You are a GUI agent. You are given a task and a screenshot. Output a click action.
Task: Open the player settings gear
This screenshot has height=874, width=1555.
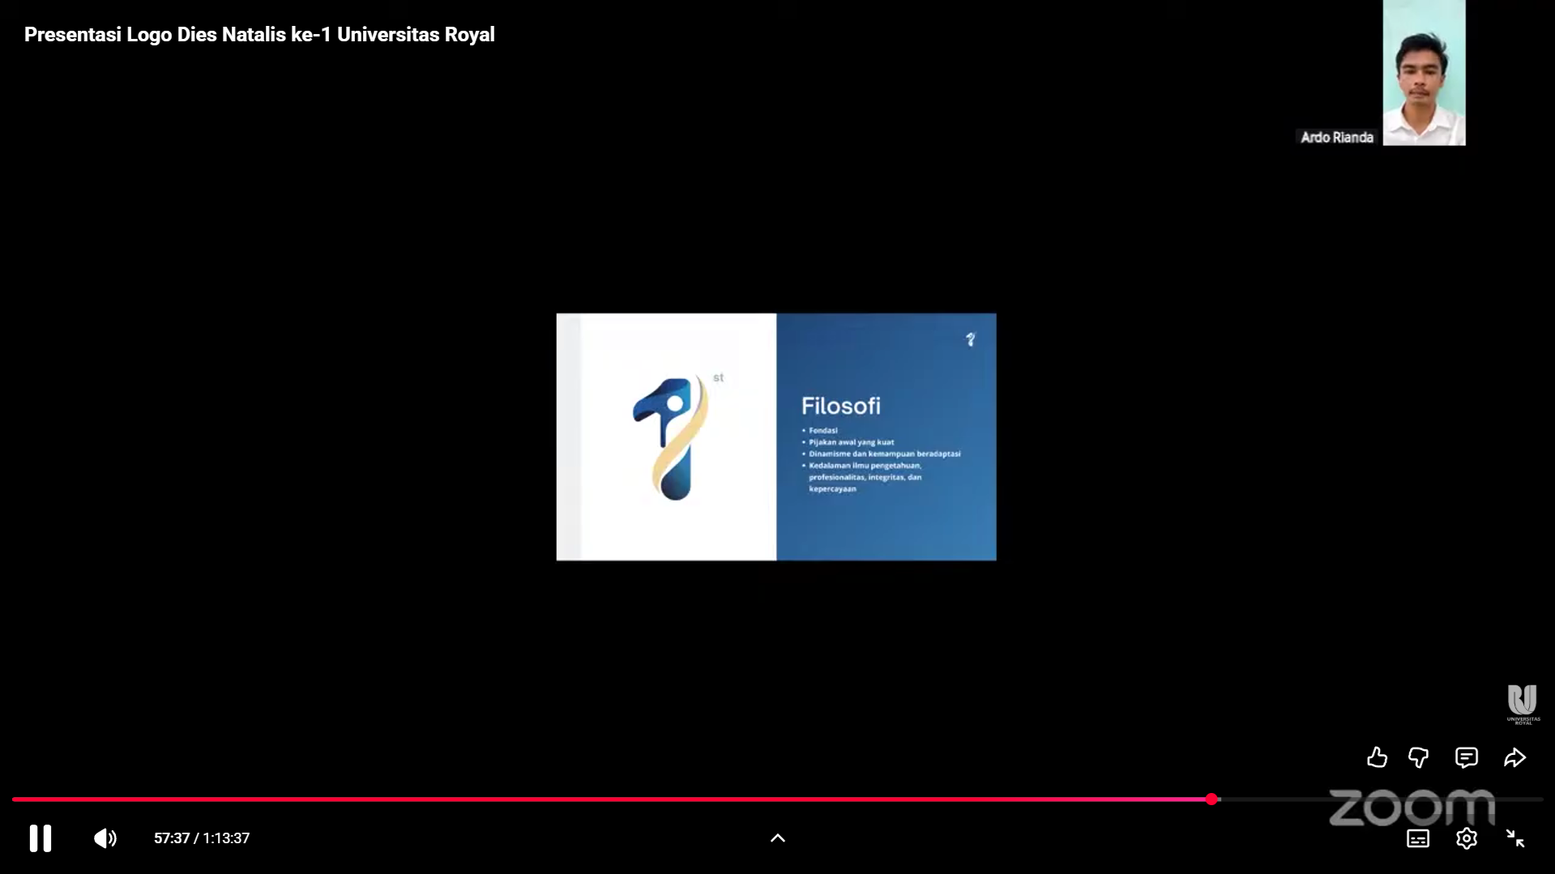coord(1466,838)
